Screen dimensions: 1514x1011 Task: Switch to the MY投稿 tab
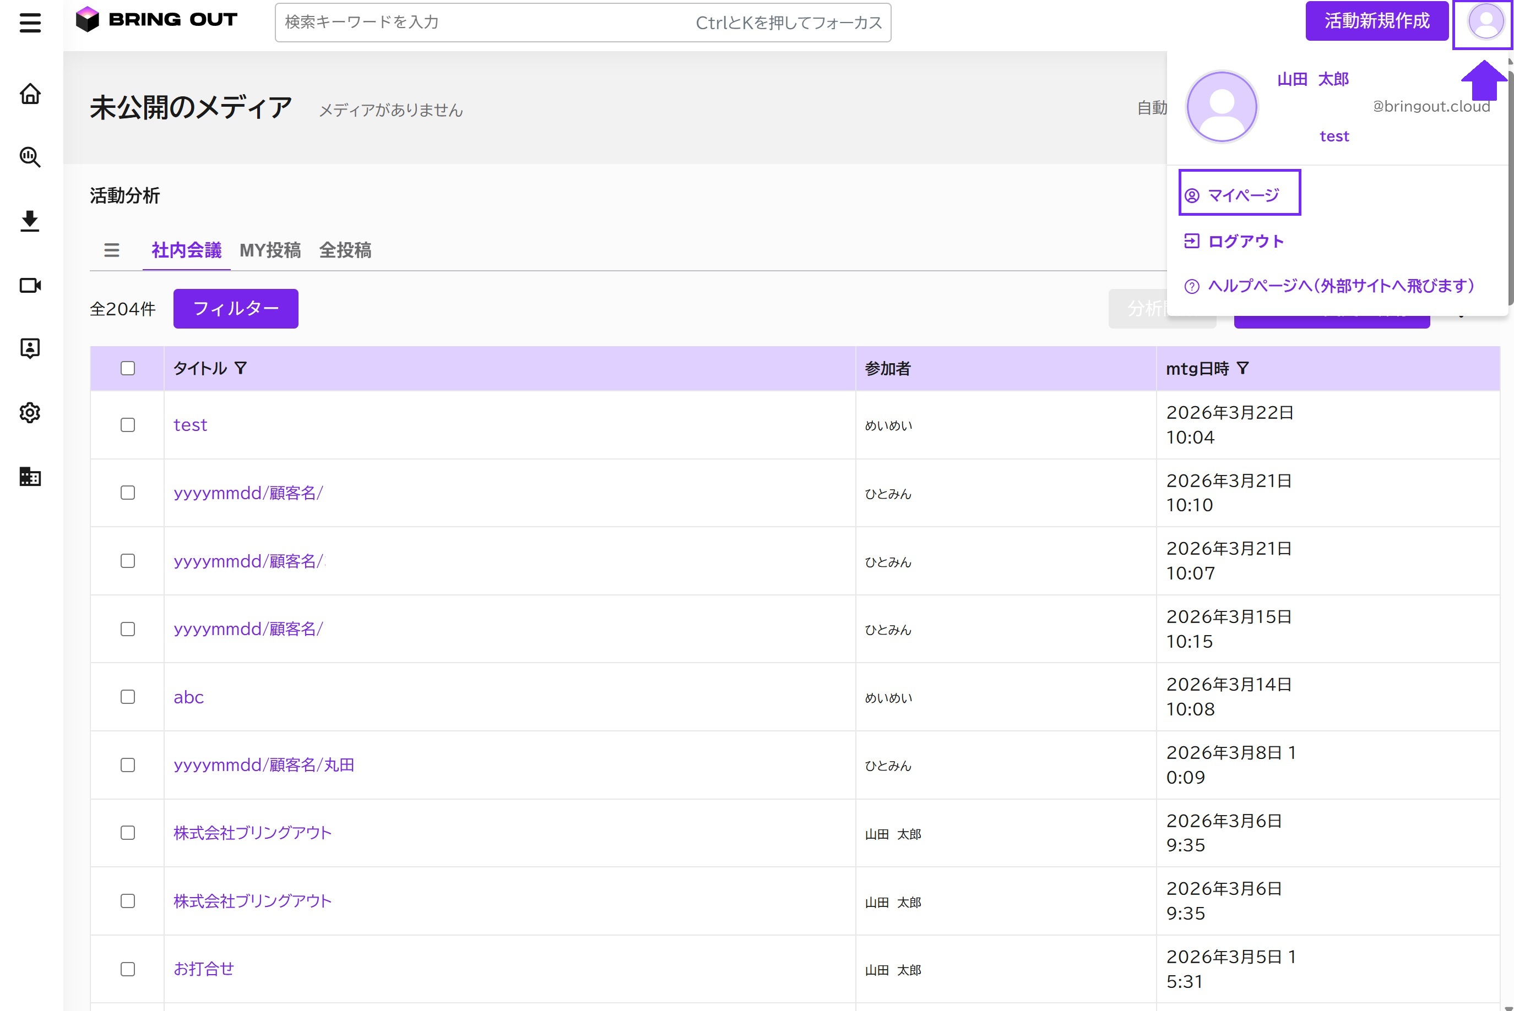tap(270, 250)
